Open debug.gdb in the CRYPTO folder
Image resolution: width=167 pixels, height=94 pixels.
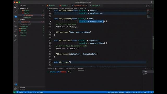point(25,26)
